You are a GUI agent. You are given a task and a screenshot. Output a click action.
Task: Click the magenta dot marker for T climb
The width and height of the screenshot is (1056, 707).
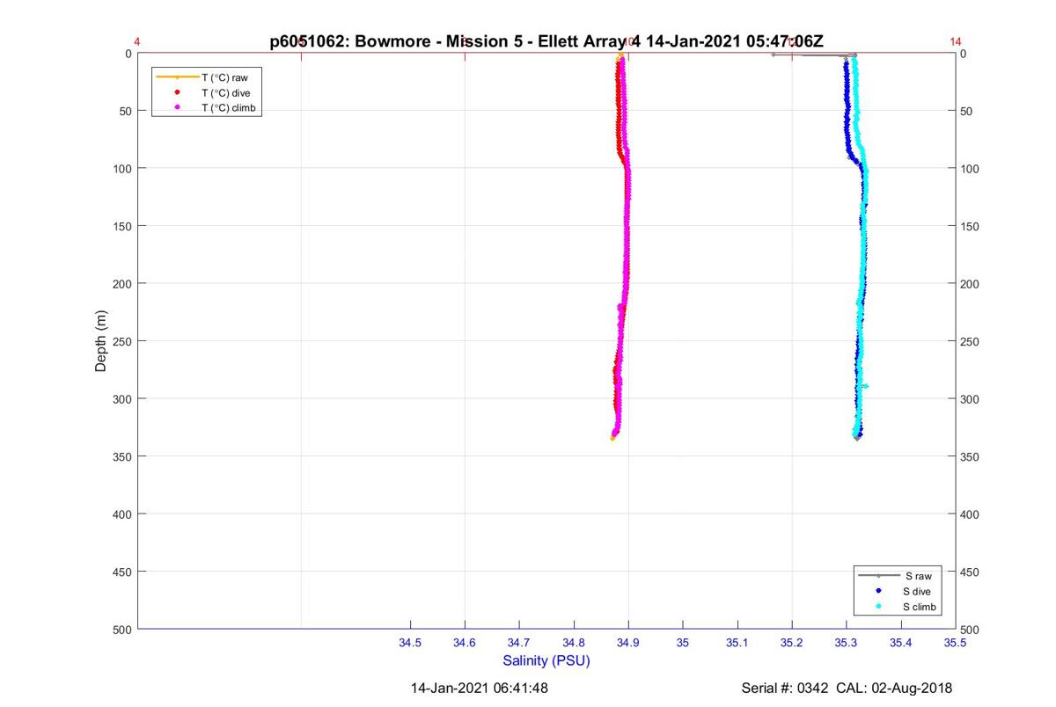tap(178, 107)
